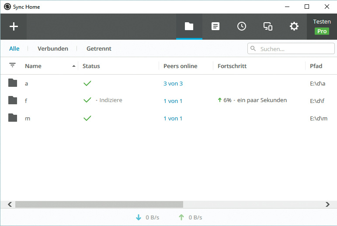Click the column filter icon
337x226 pixels.
pos(12,65)
